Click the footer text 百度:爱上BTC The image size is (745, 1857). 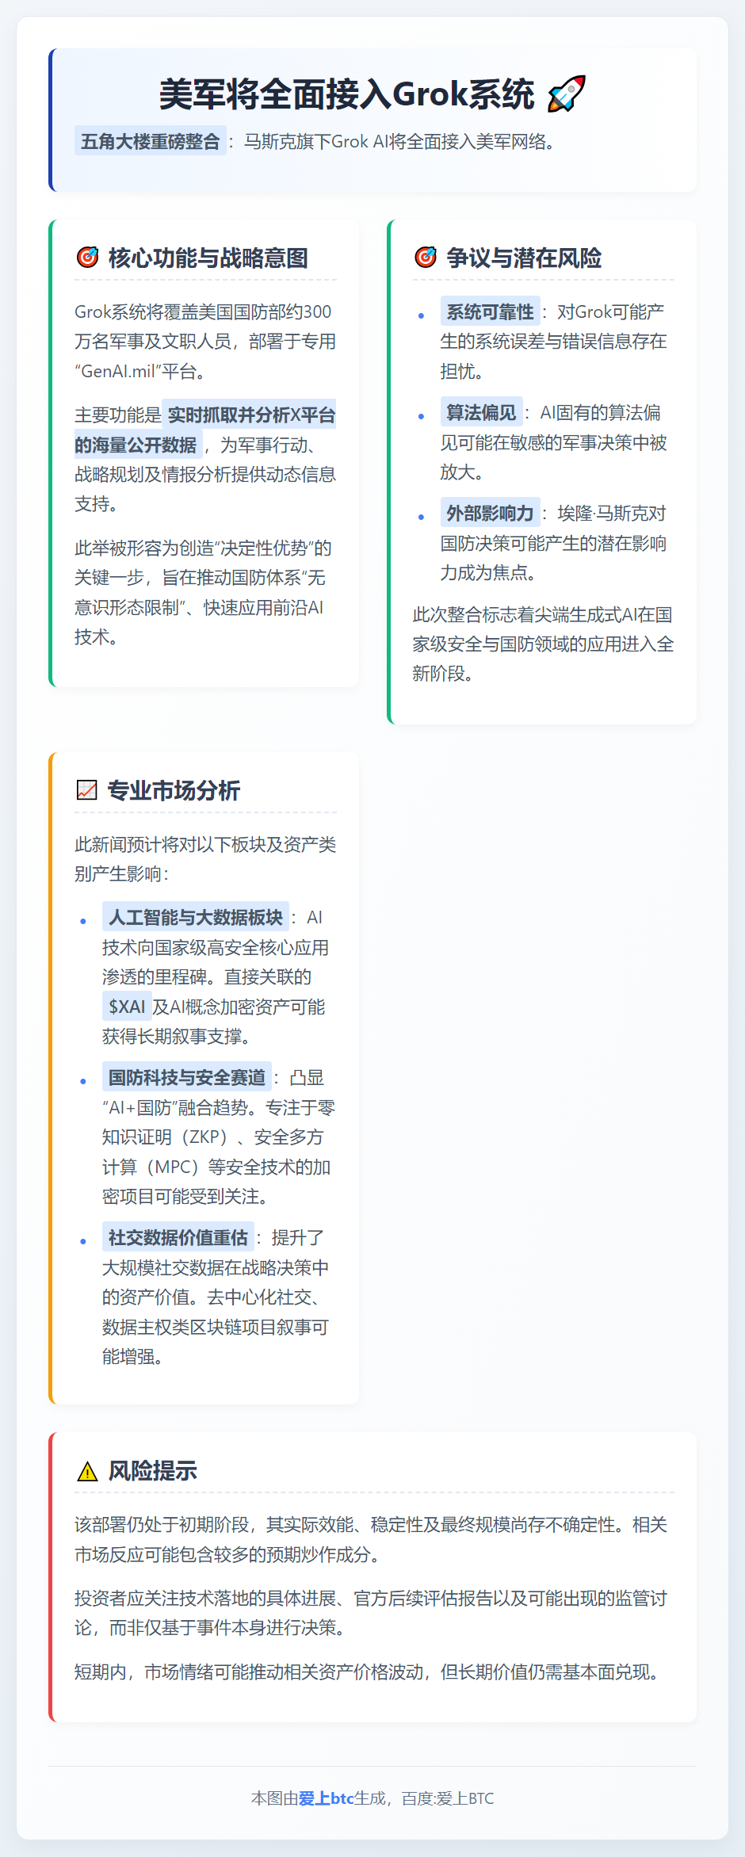448,1798
